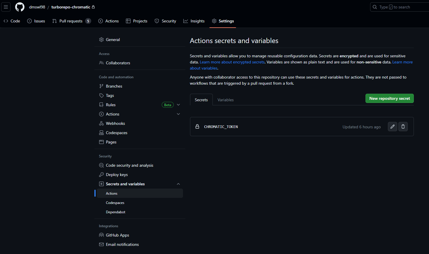The width and height of the screenshot is (429, 254).
Task: Click the mail icon beside Email notifications
Action: coord(101,244)
